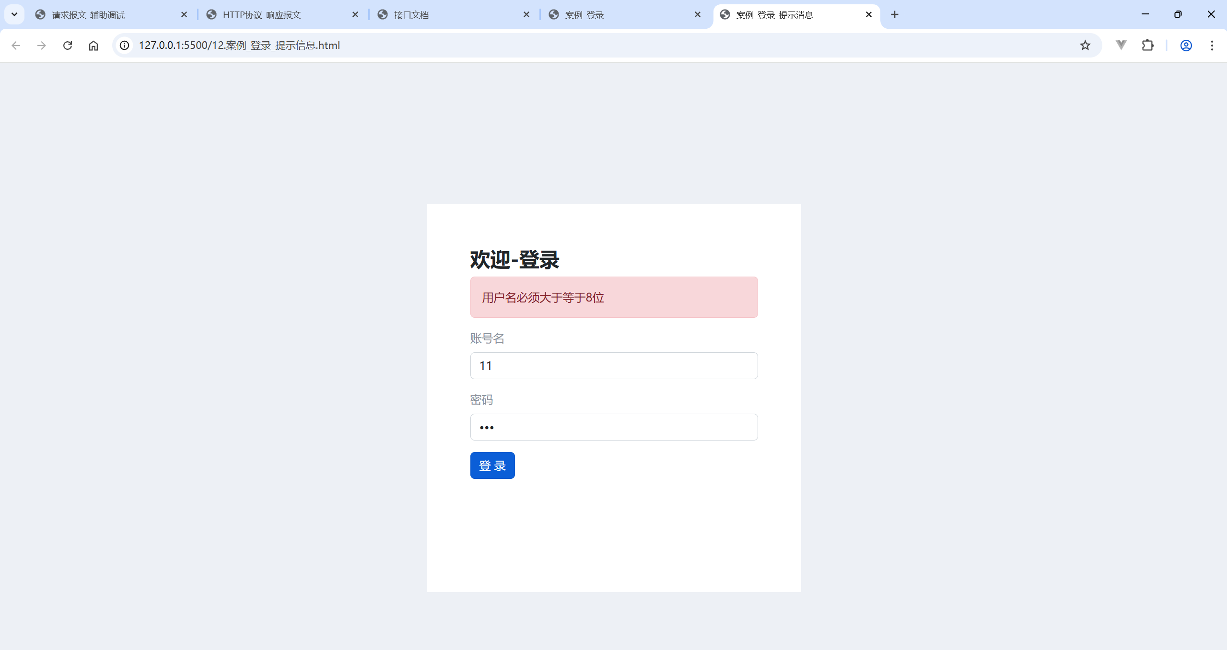Click the home page icon
The height and width of the screenshot is (650, 1227).
[x=93, y=45]
